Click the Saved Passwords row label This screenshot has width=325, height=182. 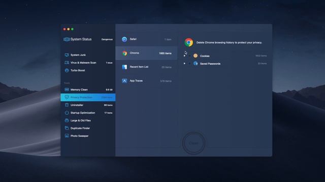pos(210,64)
